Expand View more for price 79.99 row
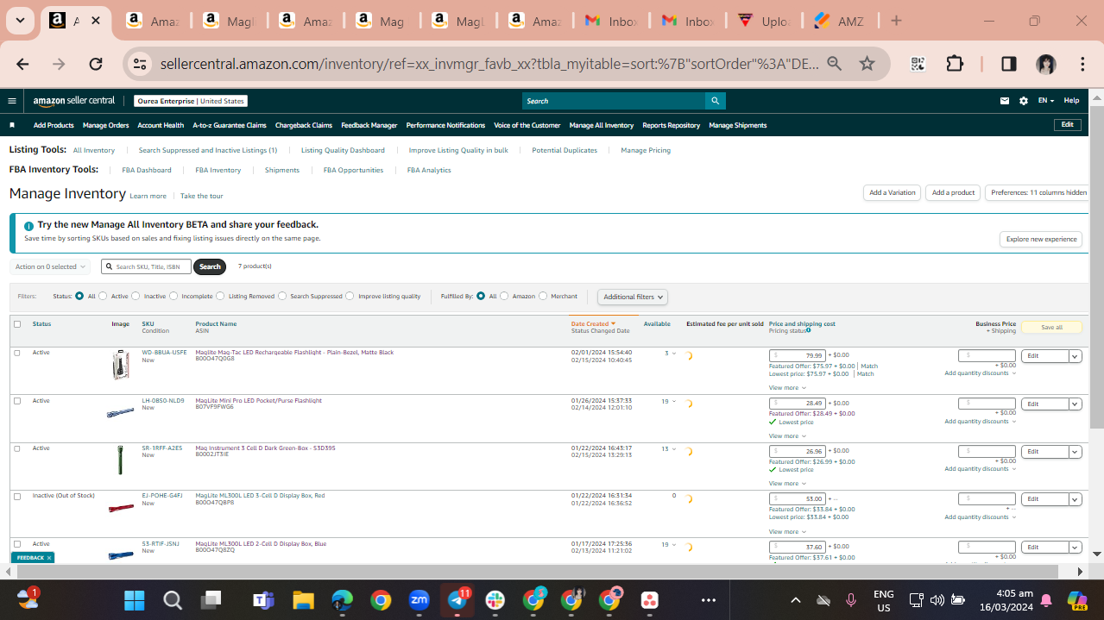 coord(785,388)
